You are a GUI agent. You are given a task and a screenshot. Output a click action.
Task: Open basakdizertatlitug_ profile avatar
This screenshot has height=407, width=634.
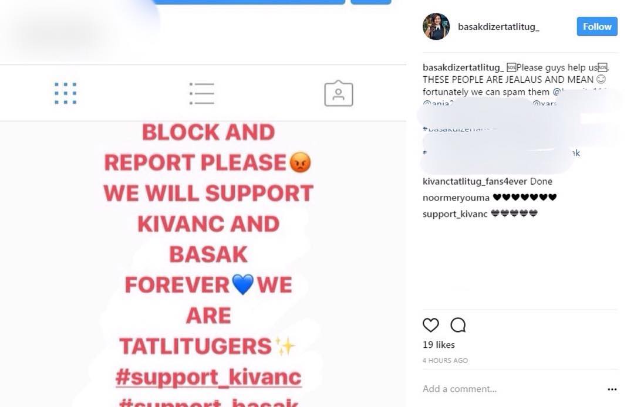click(x=436, y=26)
